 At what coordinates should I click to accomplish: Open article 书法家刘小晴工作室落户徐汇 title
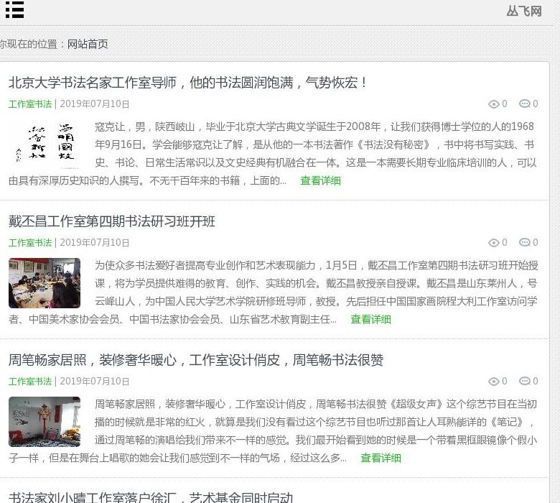(150, 497)
